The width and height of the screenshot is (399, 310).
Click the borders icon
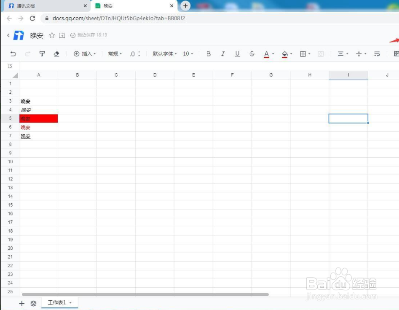pyautogui.click(x=303, y=54)
